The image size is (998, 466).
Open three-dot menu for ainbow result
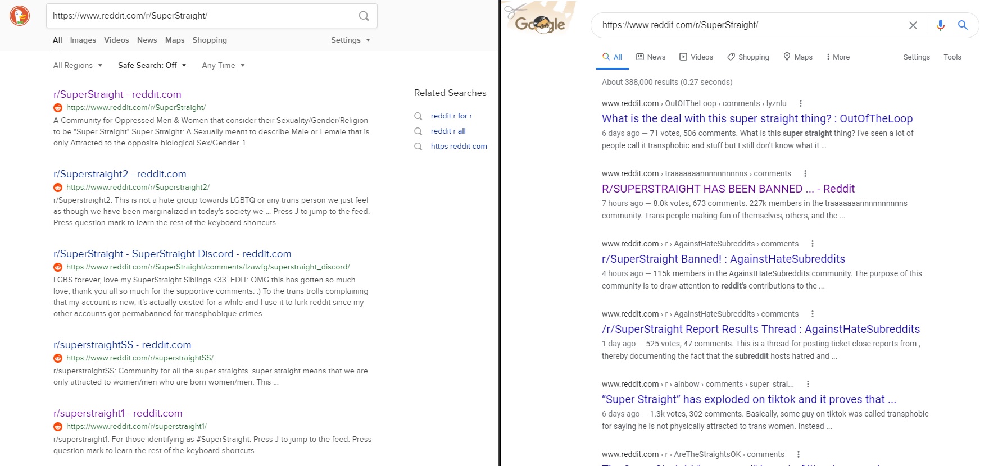pos(808,384)
